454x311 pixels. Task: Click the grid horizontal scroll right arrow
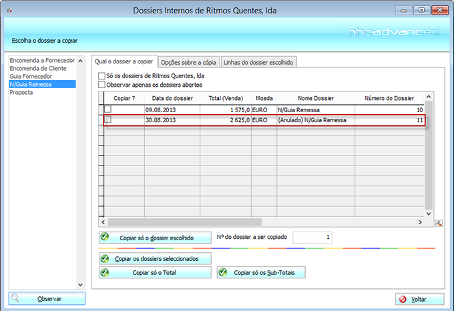point(420,222)
